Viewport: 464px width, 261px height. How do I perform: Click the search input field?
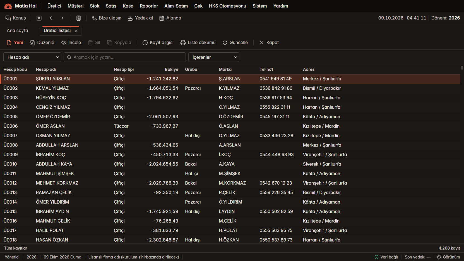click(125, 57)
